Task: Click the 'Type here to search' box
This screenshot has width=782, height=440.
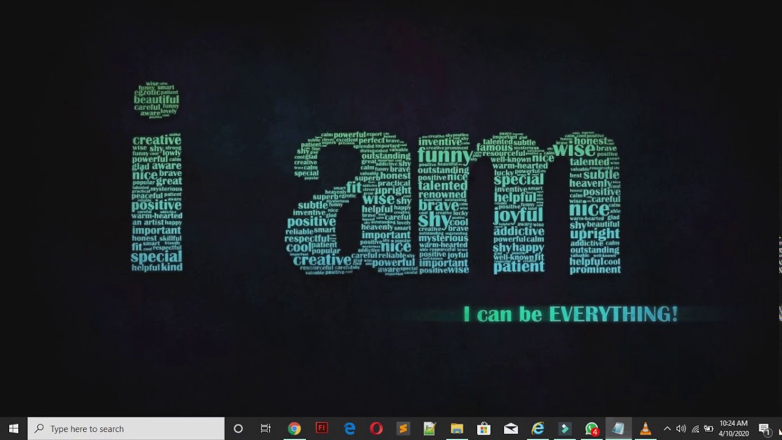Action: tap(126, 428)
